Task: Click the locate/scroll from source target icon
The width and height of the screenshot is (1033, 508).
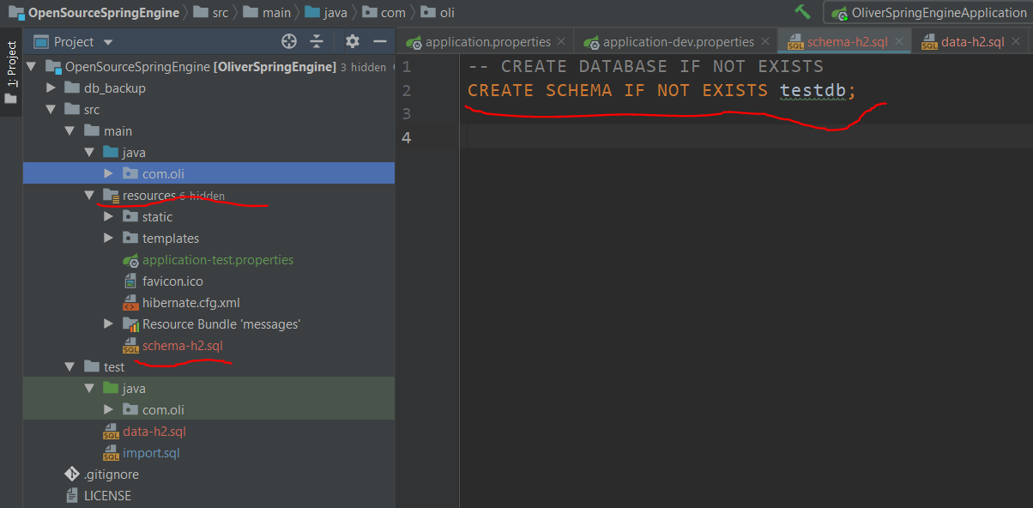Action: click(289, 41)
